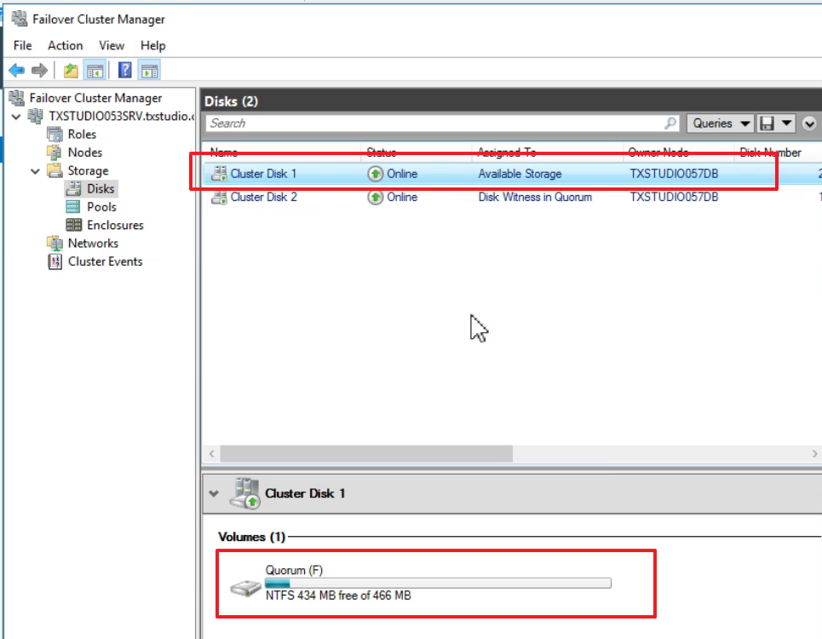Click the Forward arrow toolbar icon
This screenshot has width=822, height=639.
(39, 70)
